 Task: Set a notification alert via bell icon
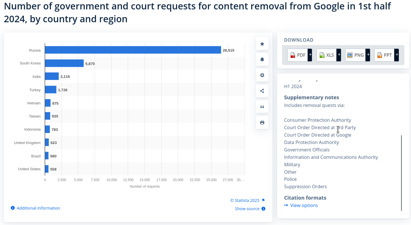click(x=262, y=59)
